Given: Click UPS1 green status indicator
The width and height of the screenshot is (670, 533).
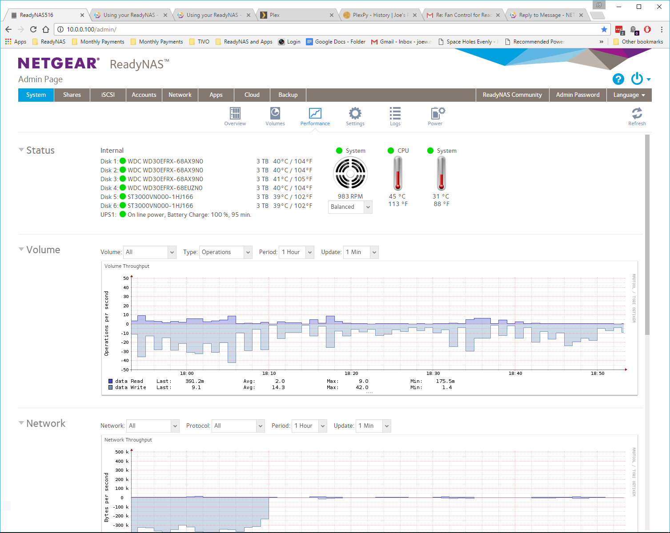Looking at the screenshot, I should click(x=123, y=215).
